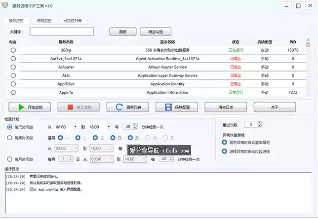The height and width of the screenshot is (219, 318).
Task: Open the 已监控列表 tab
Action: [73, 20]
